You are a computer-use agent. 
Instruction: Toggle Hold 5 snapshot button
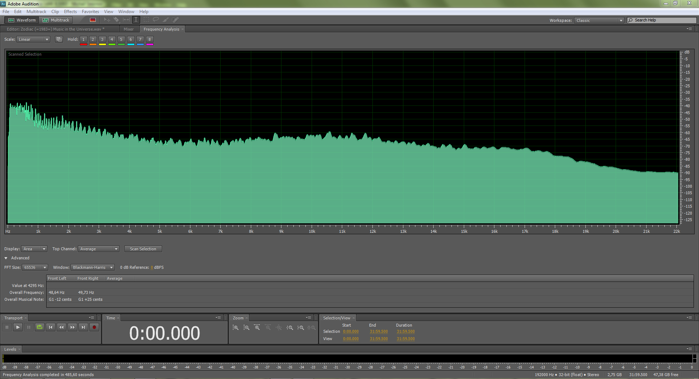pos(121,39)
